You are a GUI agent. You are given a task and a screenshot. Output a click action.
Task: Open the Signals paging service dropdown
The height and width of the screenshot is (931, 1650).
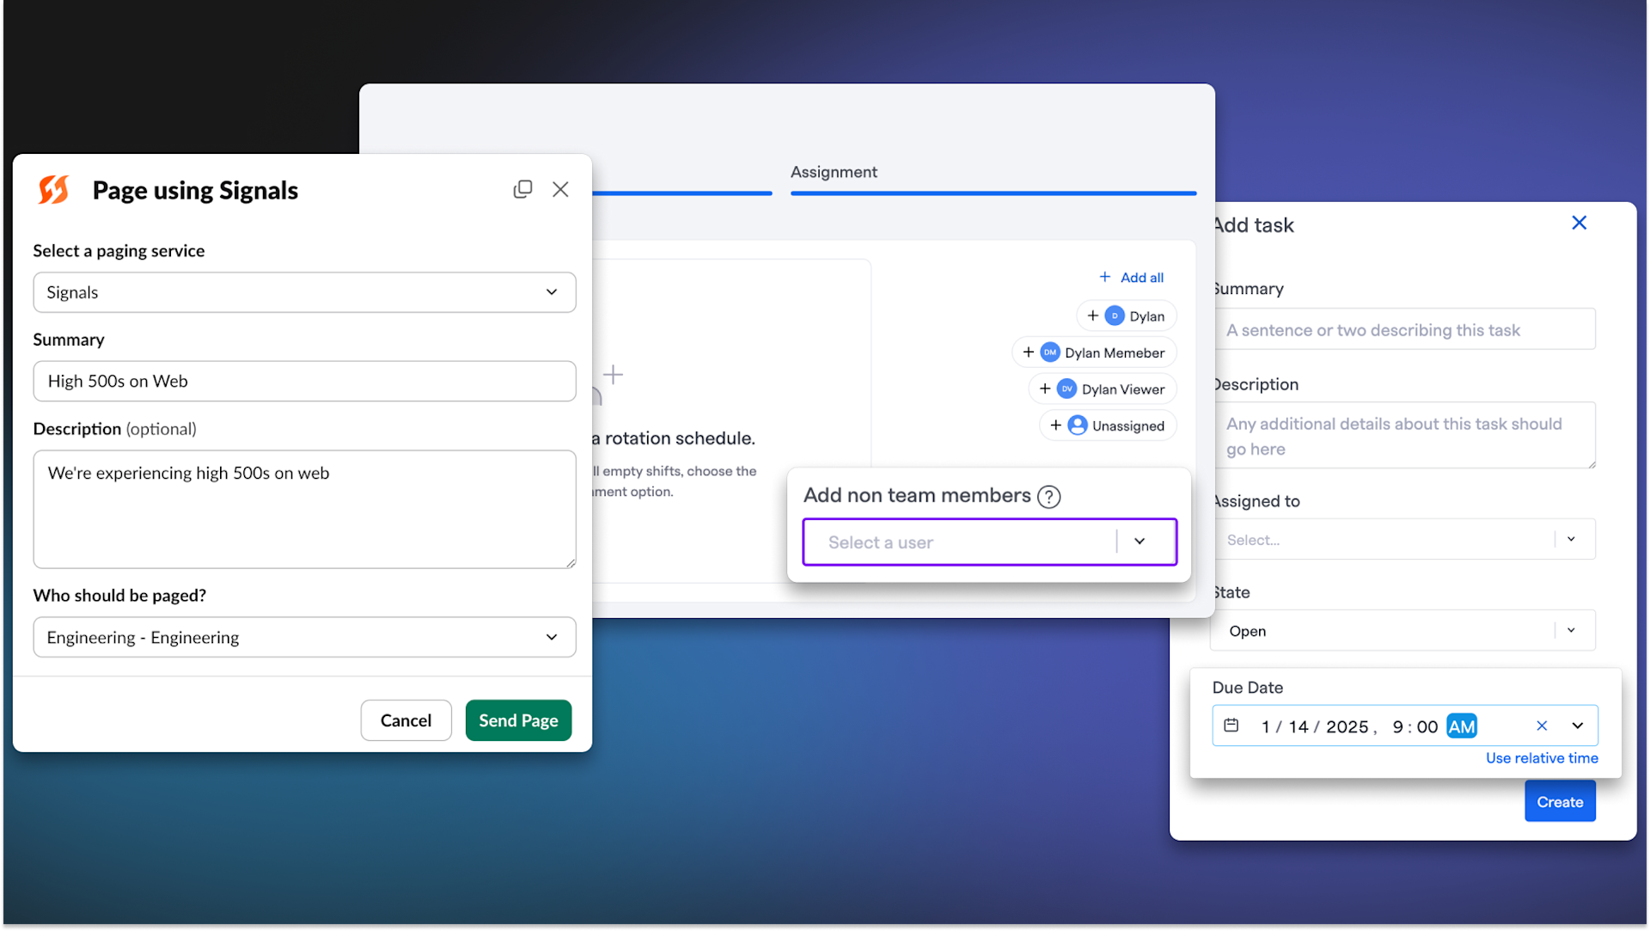click(304, 292)
